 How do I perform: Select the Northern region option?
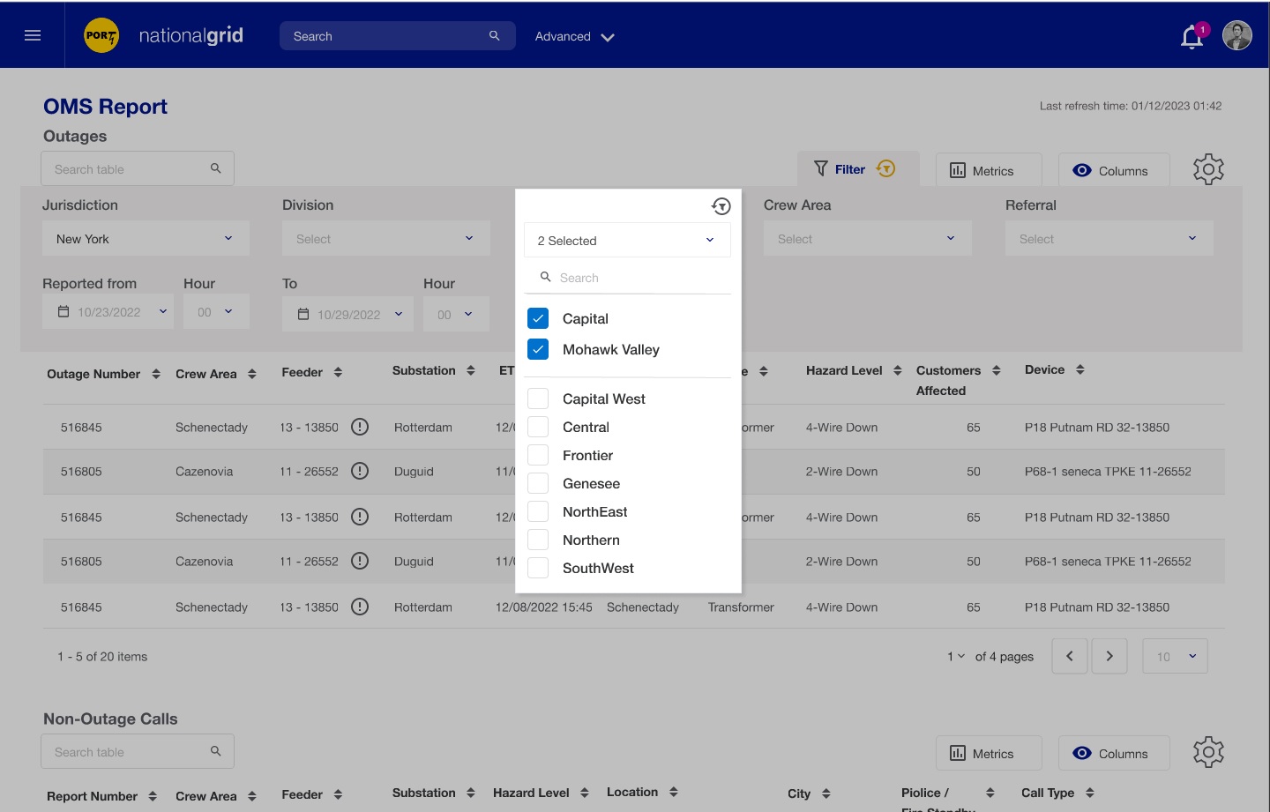coord(538,540)
